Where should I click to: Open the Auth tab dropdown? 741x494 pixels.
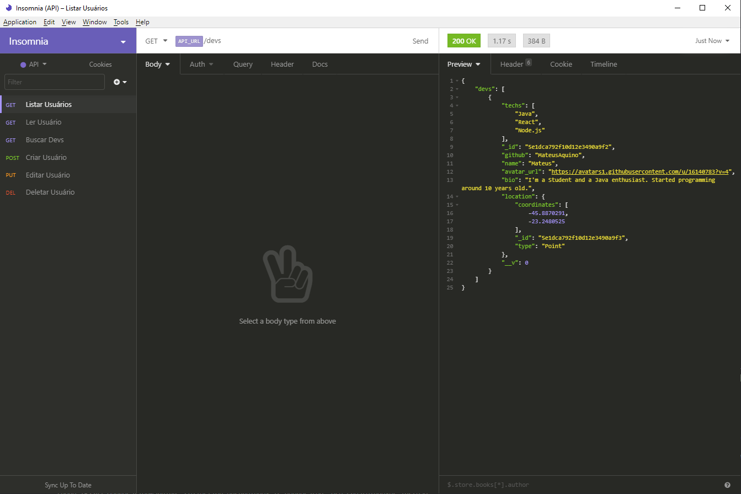[201, 64]
